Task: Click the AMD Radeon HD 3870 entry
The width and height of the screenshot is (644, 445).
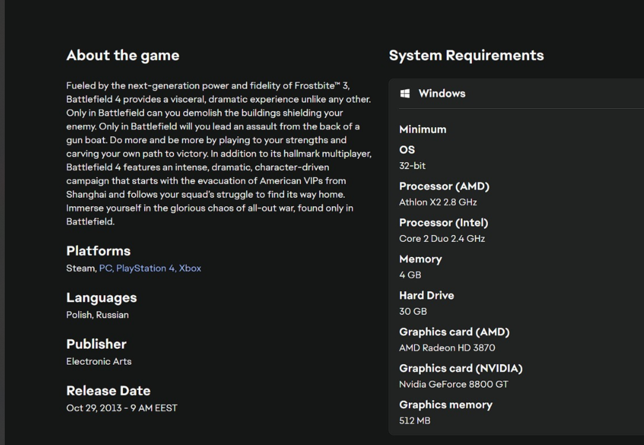Action: coord(447,348)
